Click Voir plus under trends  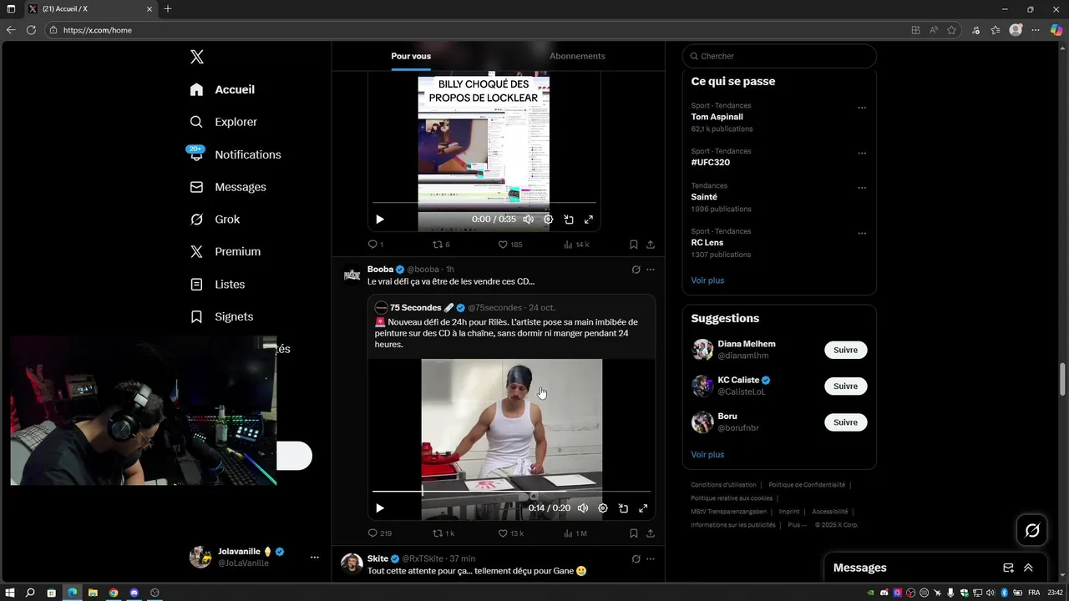[707, 280]
